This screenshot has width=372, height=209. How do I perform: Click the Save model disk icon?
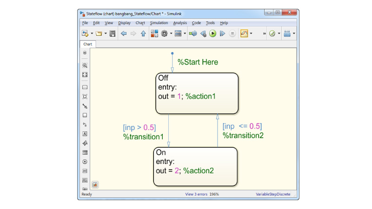tap(112, 33)
